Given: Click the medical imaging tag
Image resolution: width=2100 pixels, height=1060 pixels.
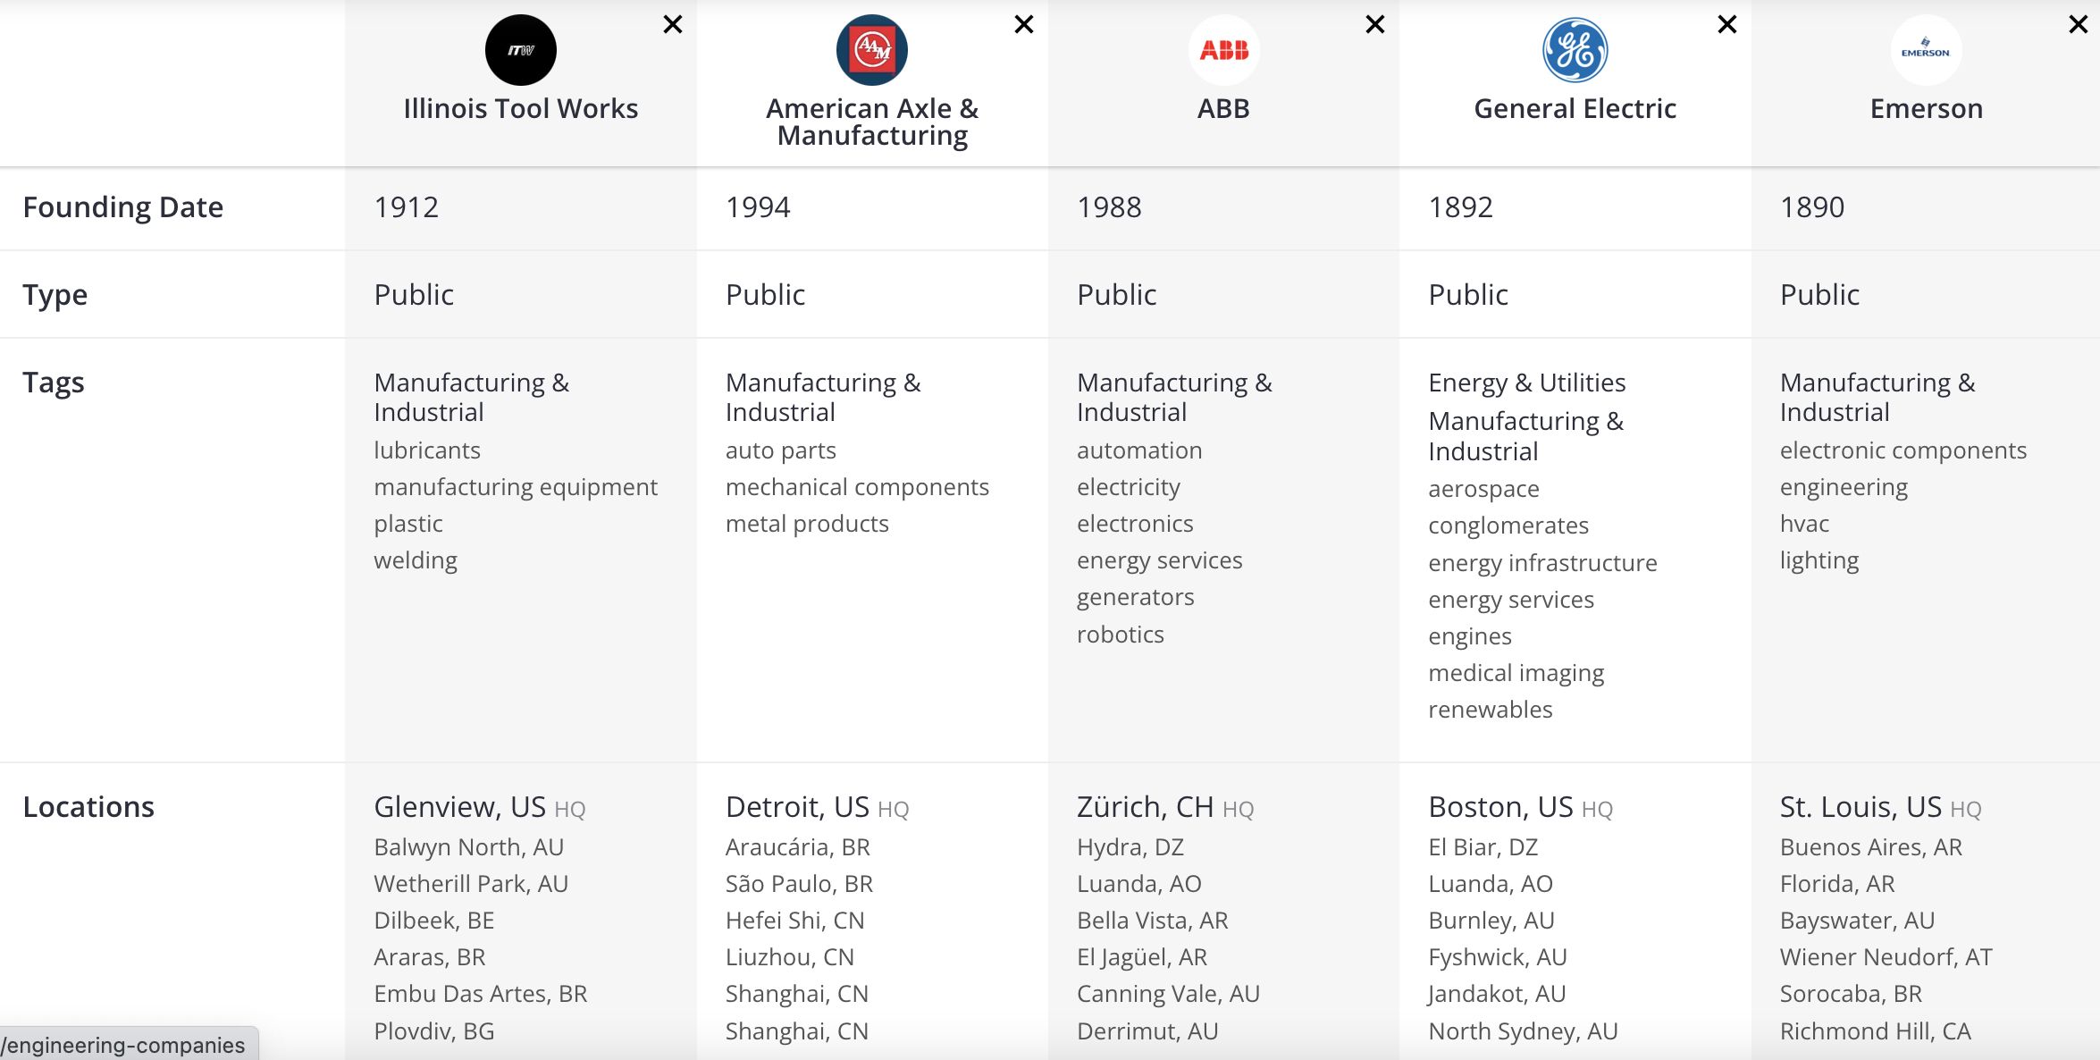Looking at the screenshot, I should (1516, 673).
